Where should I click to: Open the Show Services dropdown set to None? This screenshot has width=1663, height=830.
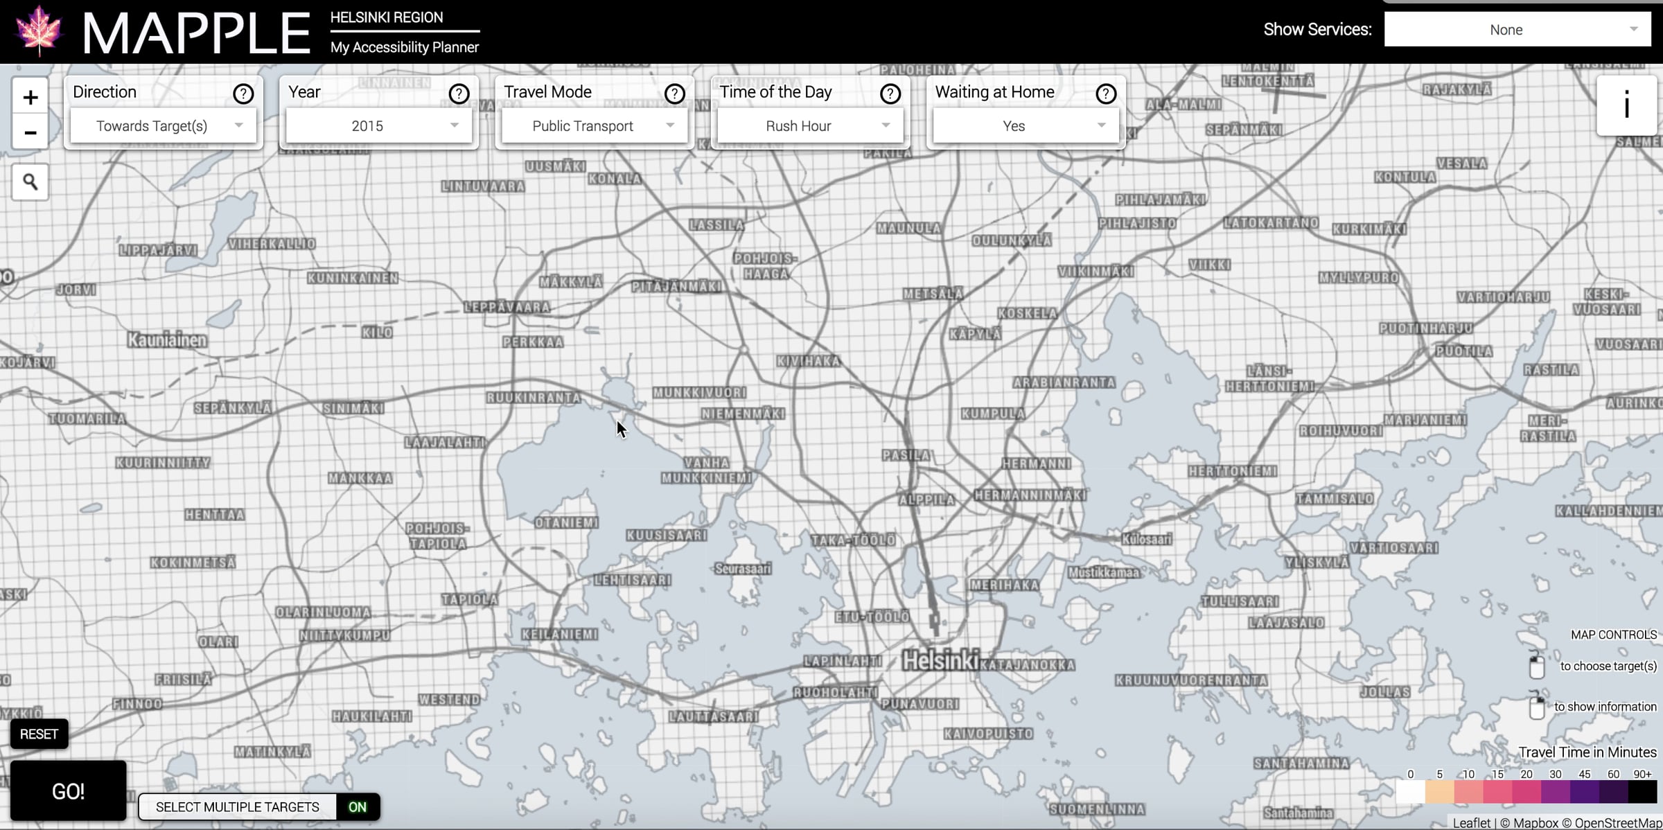[1517, 30]
